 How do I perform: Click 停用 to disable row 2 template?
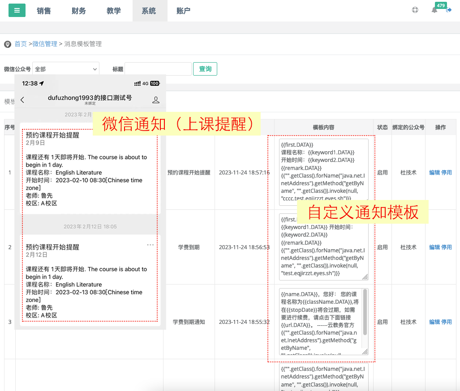[x=447, y=247]
